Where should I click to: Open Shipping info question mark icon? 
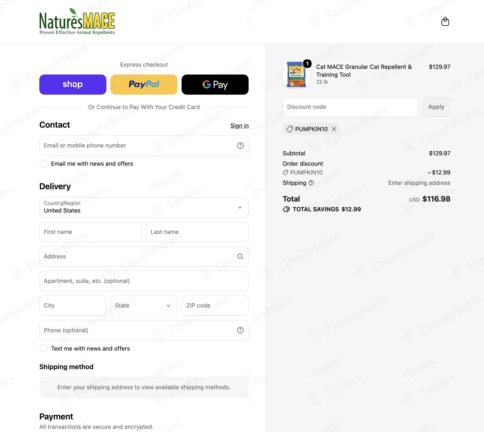pos(311,183)
